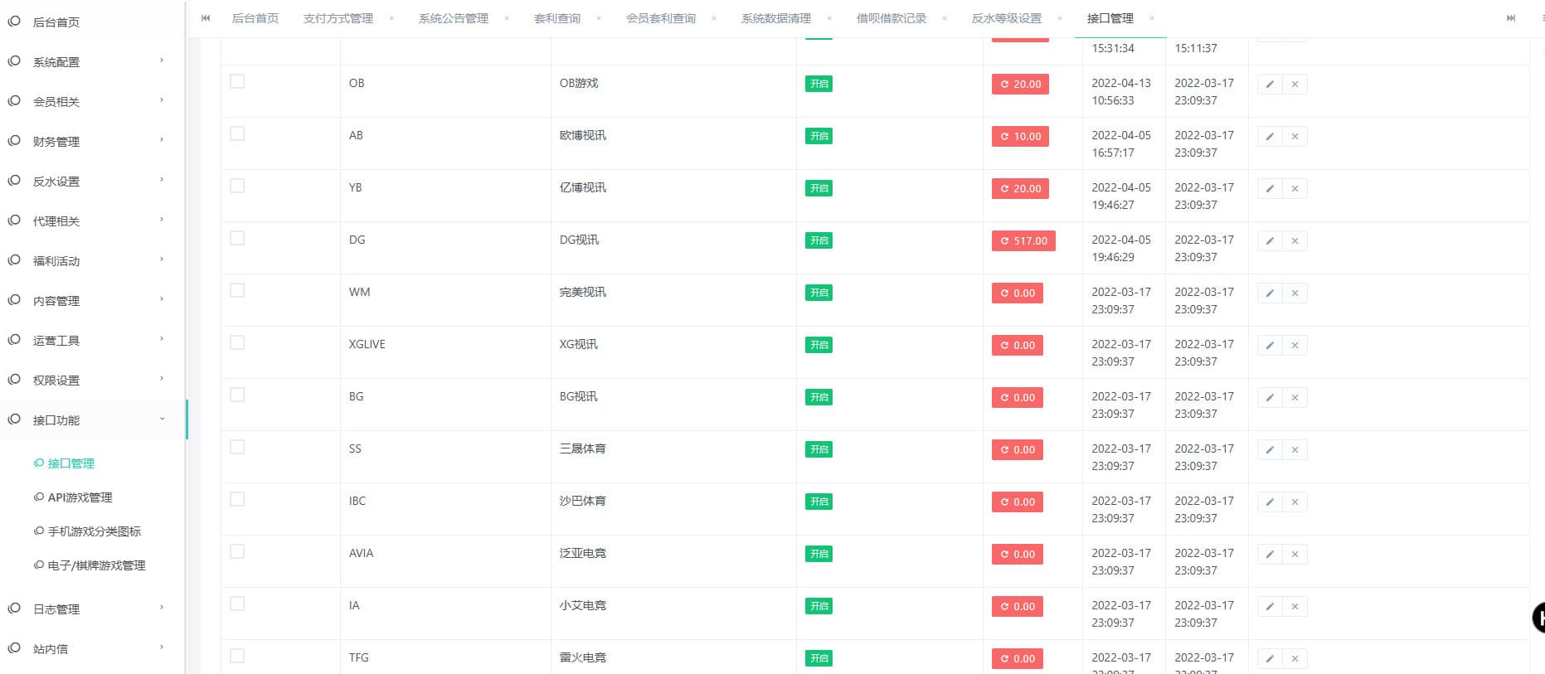Toggle the 开启 status for 三晟体育
The height and width of the screenshot is (674, 1545).
click(x=819, y=449)
